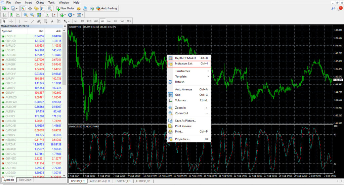Select EURUSD row in Market Watch
Viewport: 344px width, 185px height.
(x=32, y=46)
